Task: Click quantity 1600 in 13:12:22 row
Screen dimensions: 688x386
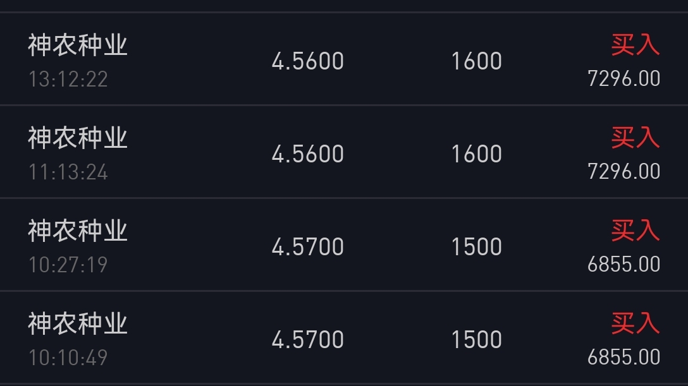Action: tap(477, 61)
